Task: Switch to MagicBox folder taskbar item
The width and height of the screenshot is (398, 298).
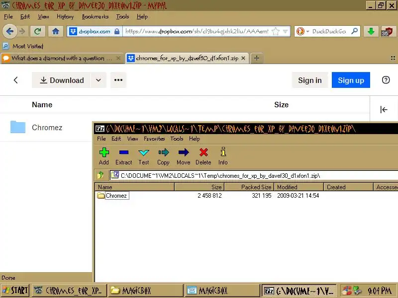Action: pyautogui.click(x=146, y=291)
